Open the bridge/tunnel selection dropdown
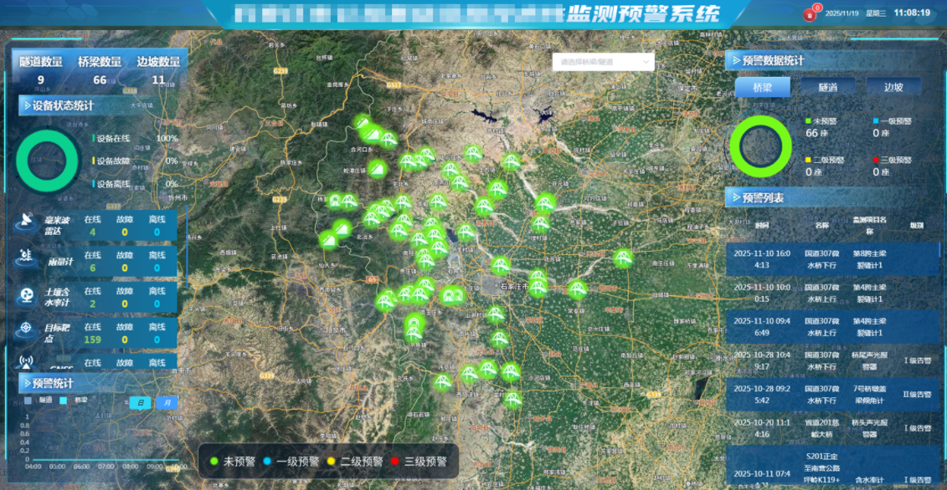Image resolution: width=947 pixels, height=490 pixels. (x=603, y=62)
